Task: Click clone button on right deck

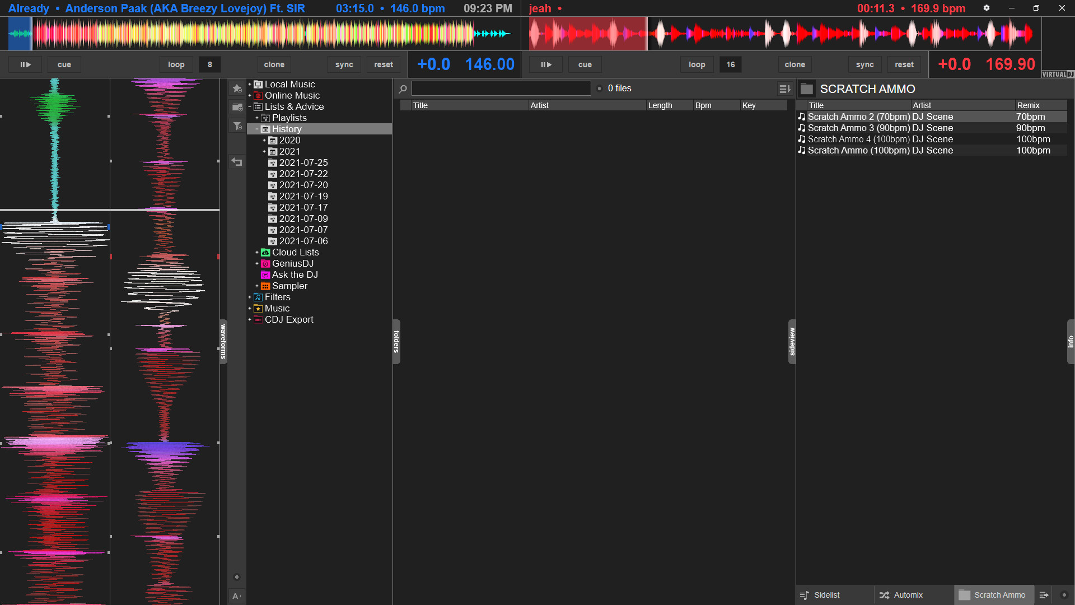Action: pyautogui.click(x=795, y=64)
